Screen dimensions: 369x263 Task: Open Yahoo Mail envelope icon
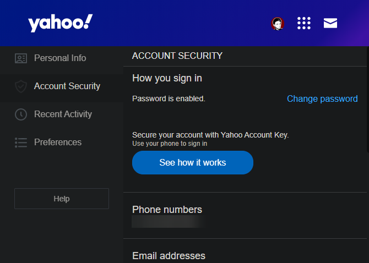click(x=330, y=23)
